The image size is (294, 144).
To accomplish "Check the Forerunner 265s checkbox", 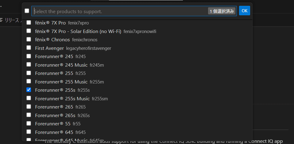I will (x=29, y=115).
